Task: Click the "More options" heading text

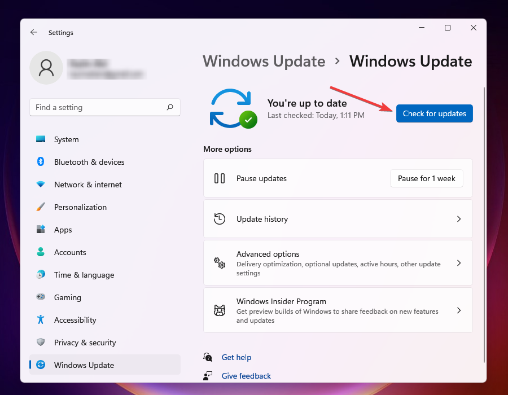Action: 227,149
